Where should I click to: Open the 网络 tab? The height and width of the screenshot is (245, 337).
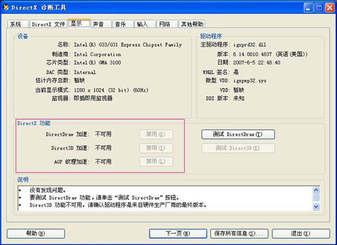(x=166, y=24)
